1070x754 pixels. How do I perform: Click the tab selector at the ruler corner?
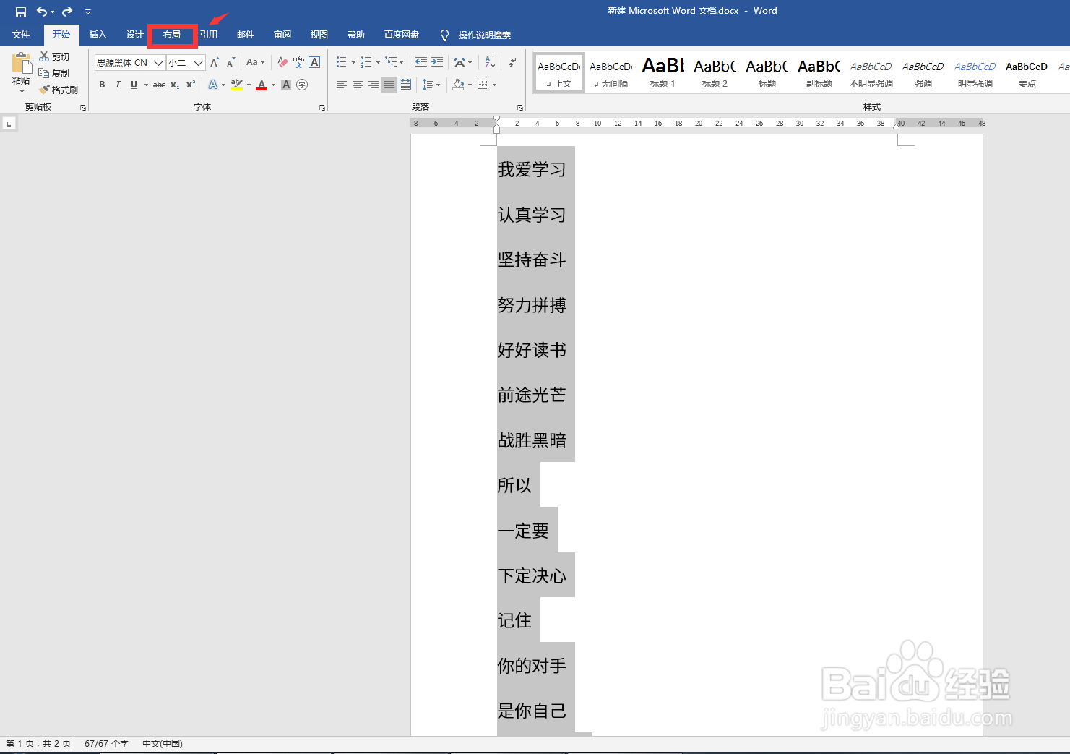9,124
